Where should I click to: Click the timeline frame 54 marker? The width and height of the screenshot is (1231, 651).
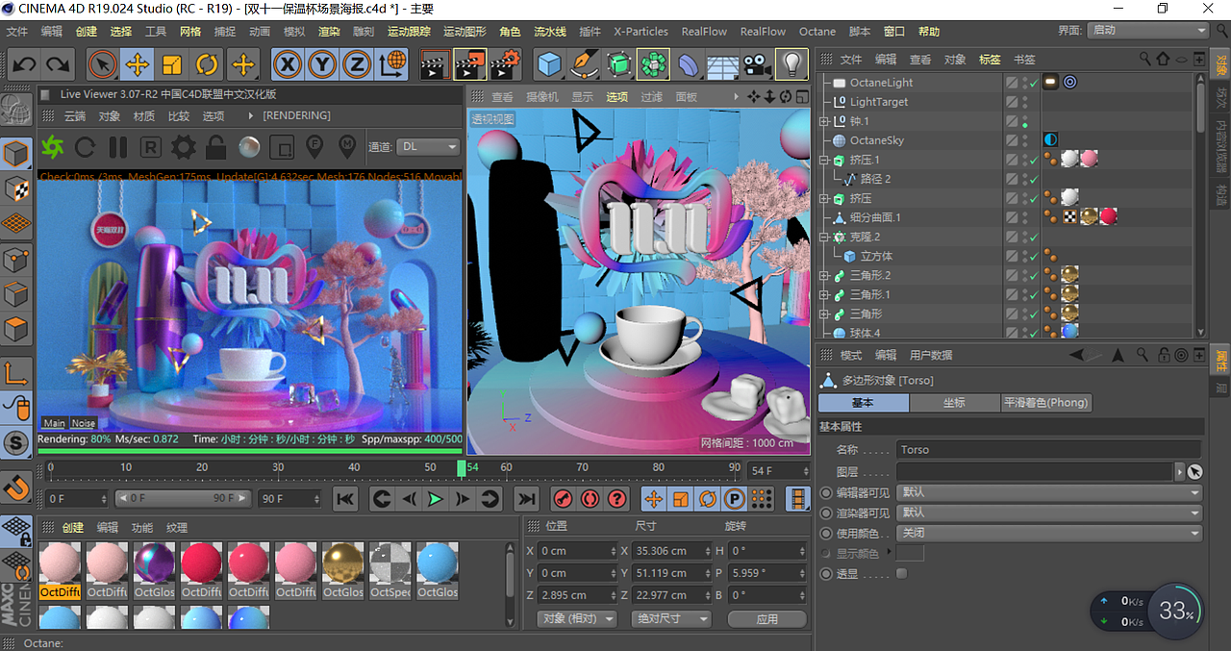(462, 468)
